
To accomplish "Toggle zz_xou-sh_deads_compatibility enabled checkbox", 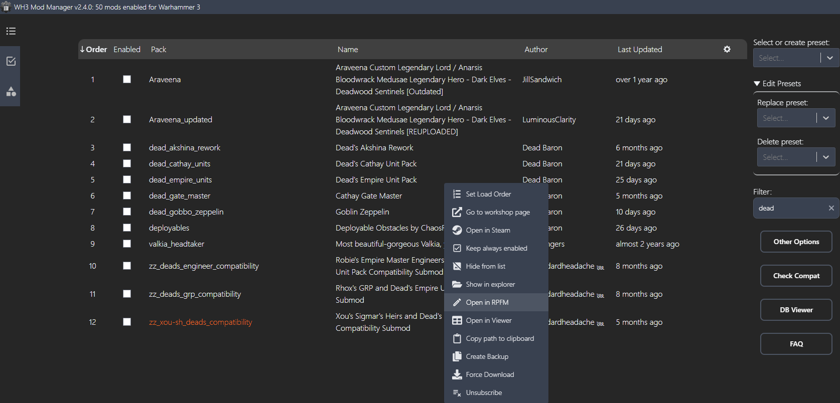I will (x=127, y=322).
